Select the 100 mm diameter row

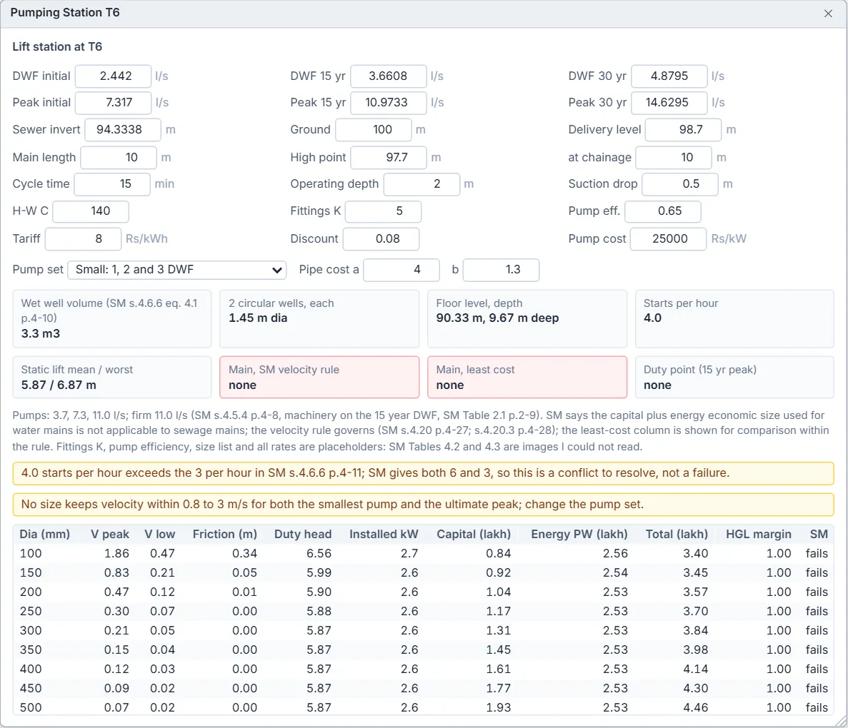[x=424, y=554]
